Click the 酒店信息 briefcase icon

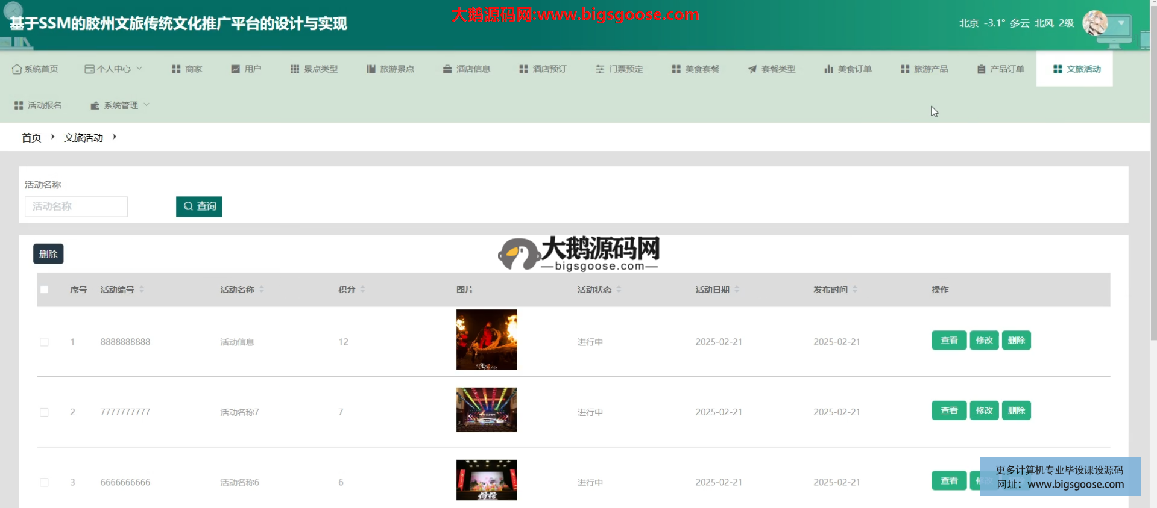[447, 69]
